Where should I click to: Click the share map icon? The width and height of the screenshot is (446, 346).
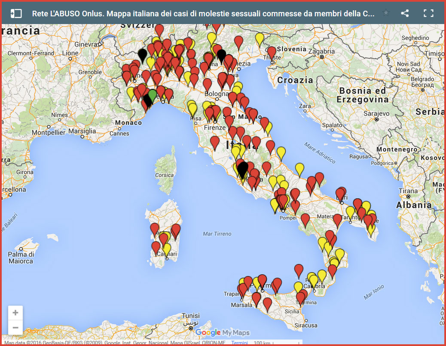pos(405,13)
